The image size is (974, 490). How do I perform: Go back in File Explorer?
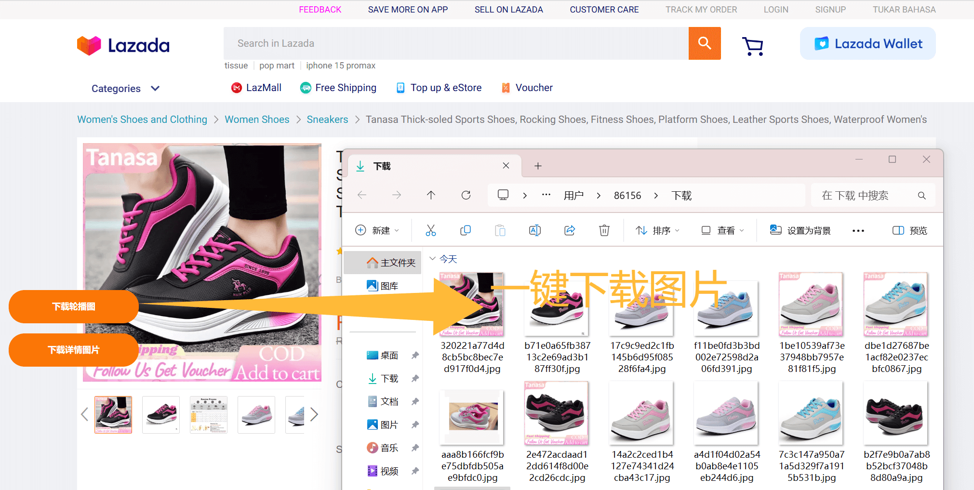pyautogui.click(x=362, y=195)
